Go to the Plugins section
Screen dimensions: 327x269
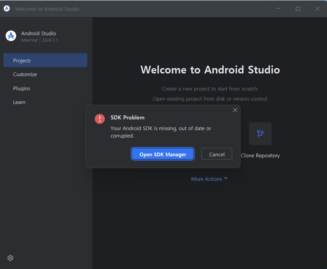point(21,89)
